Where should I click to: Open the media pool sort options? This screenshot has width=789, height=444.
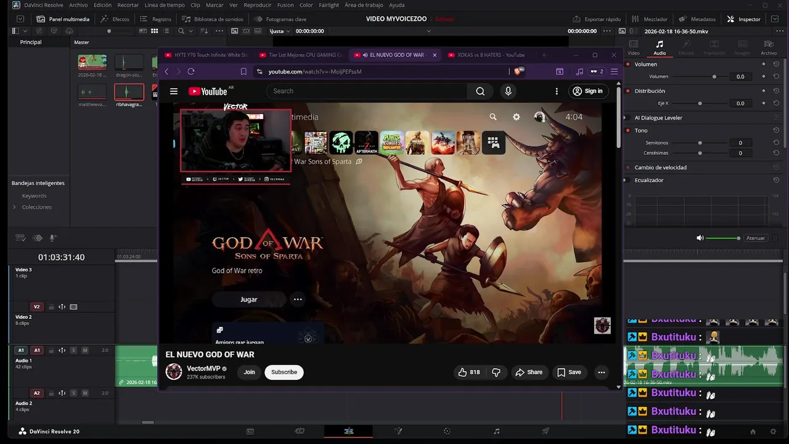coord(204,31)
